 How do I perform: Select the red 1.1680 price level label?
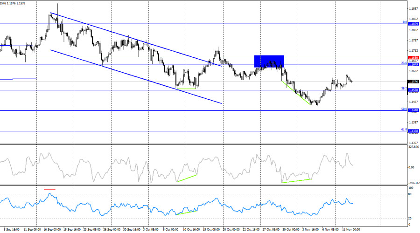(413, 58)
